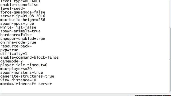Click the max-build-height=256 line
The image size is (171, 96).
pos(23,20)
